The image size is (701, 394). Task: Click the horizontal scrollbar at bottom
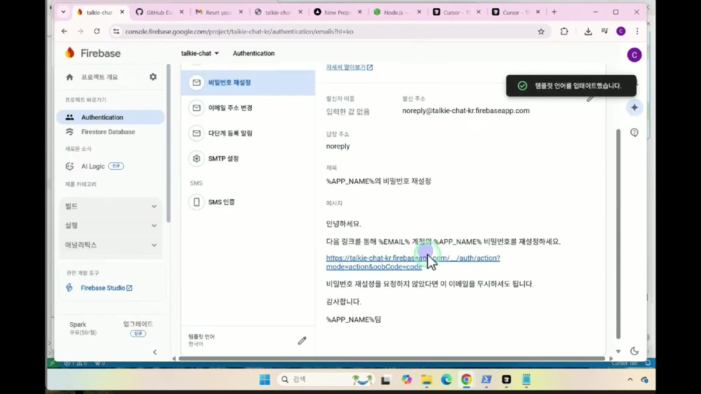tap(391, 358)
